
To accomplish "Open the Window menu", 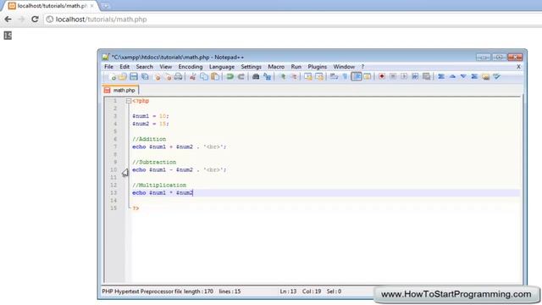I will pos(344,67).
